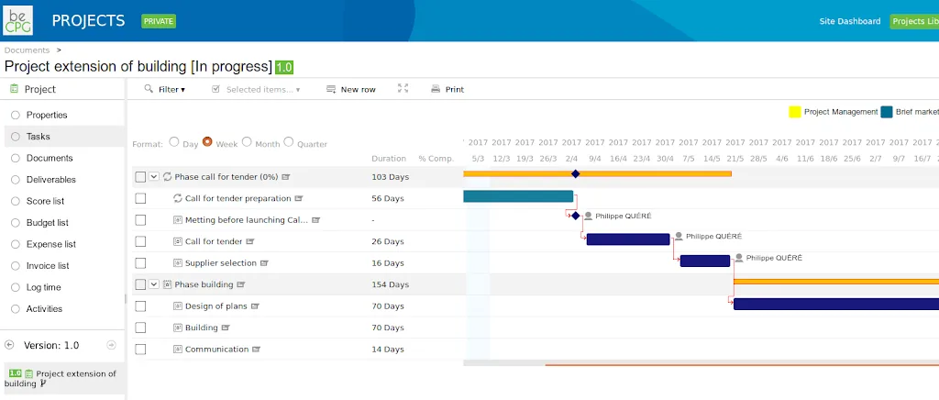Open details icon after Supplier selection
The image size is (939, 400).
264,263
